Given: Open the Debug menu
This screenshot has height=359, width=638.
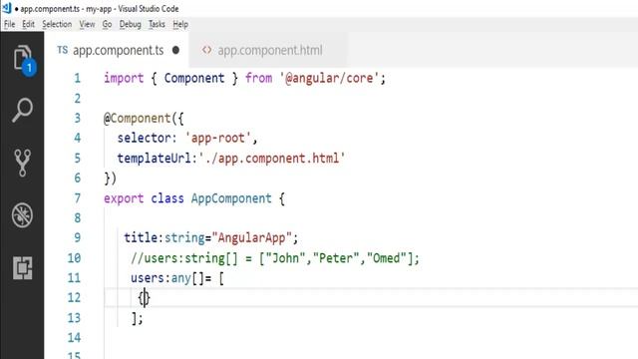Looking at the screenshot, I should point(130,24).
